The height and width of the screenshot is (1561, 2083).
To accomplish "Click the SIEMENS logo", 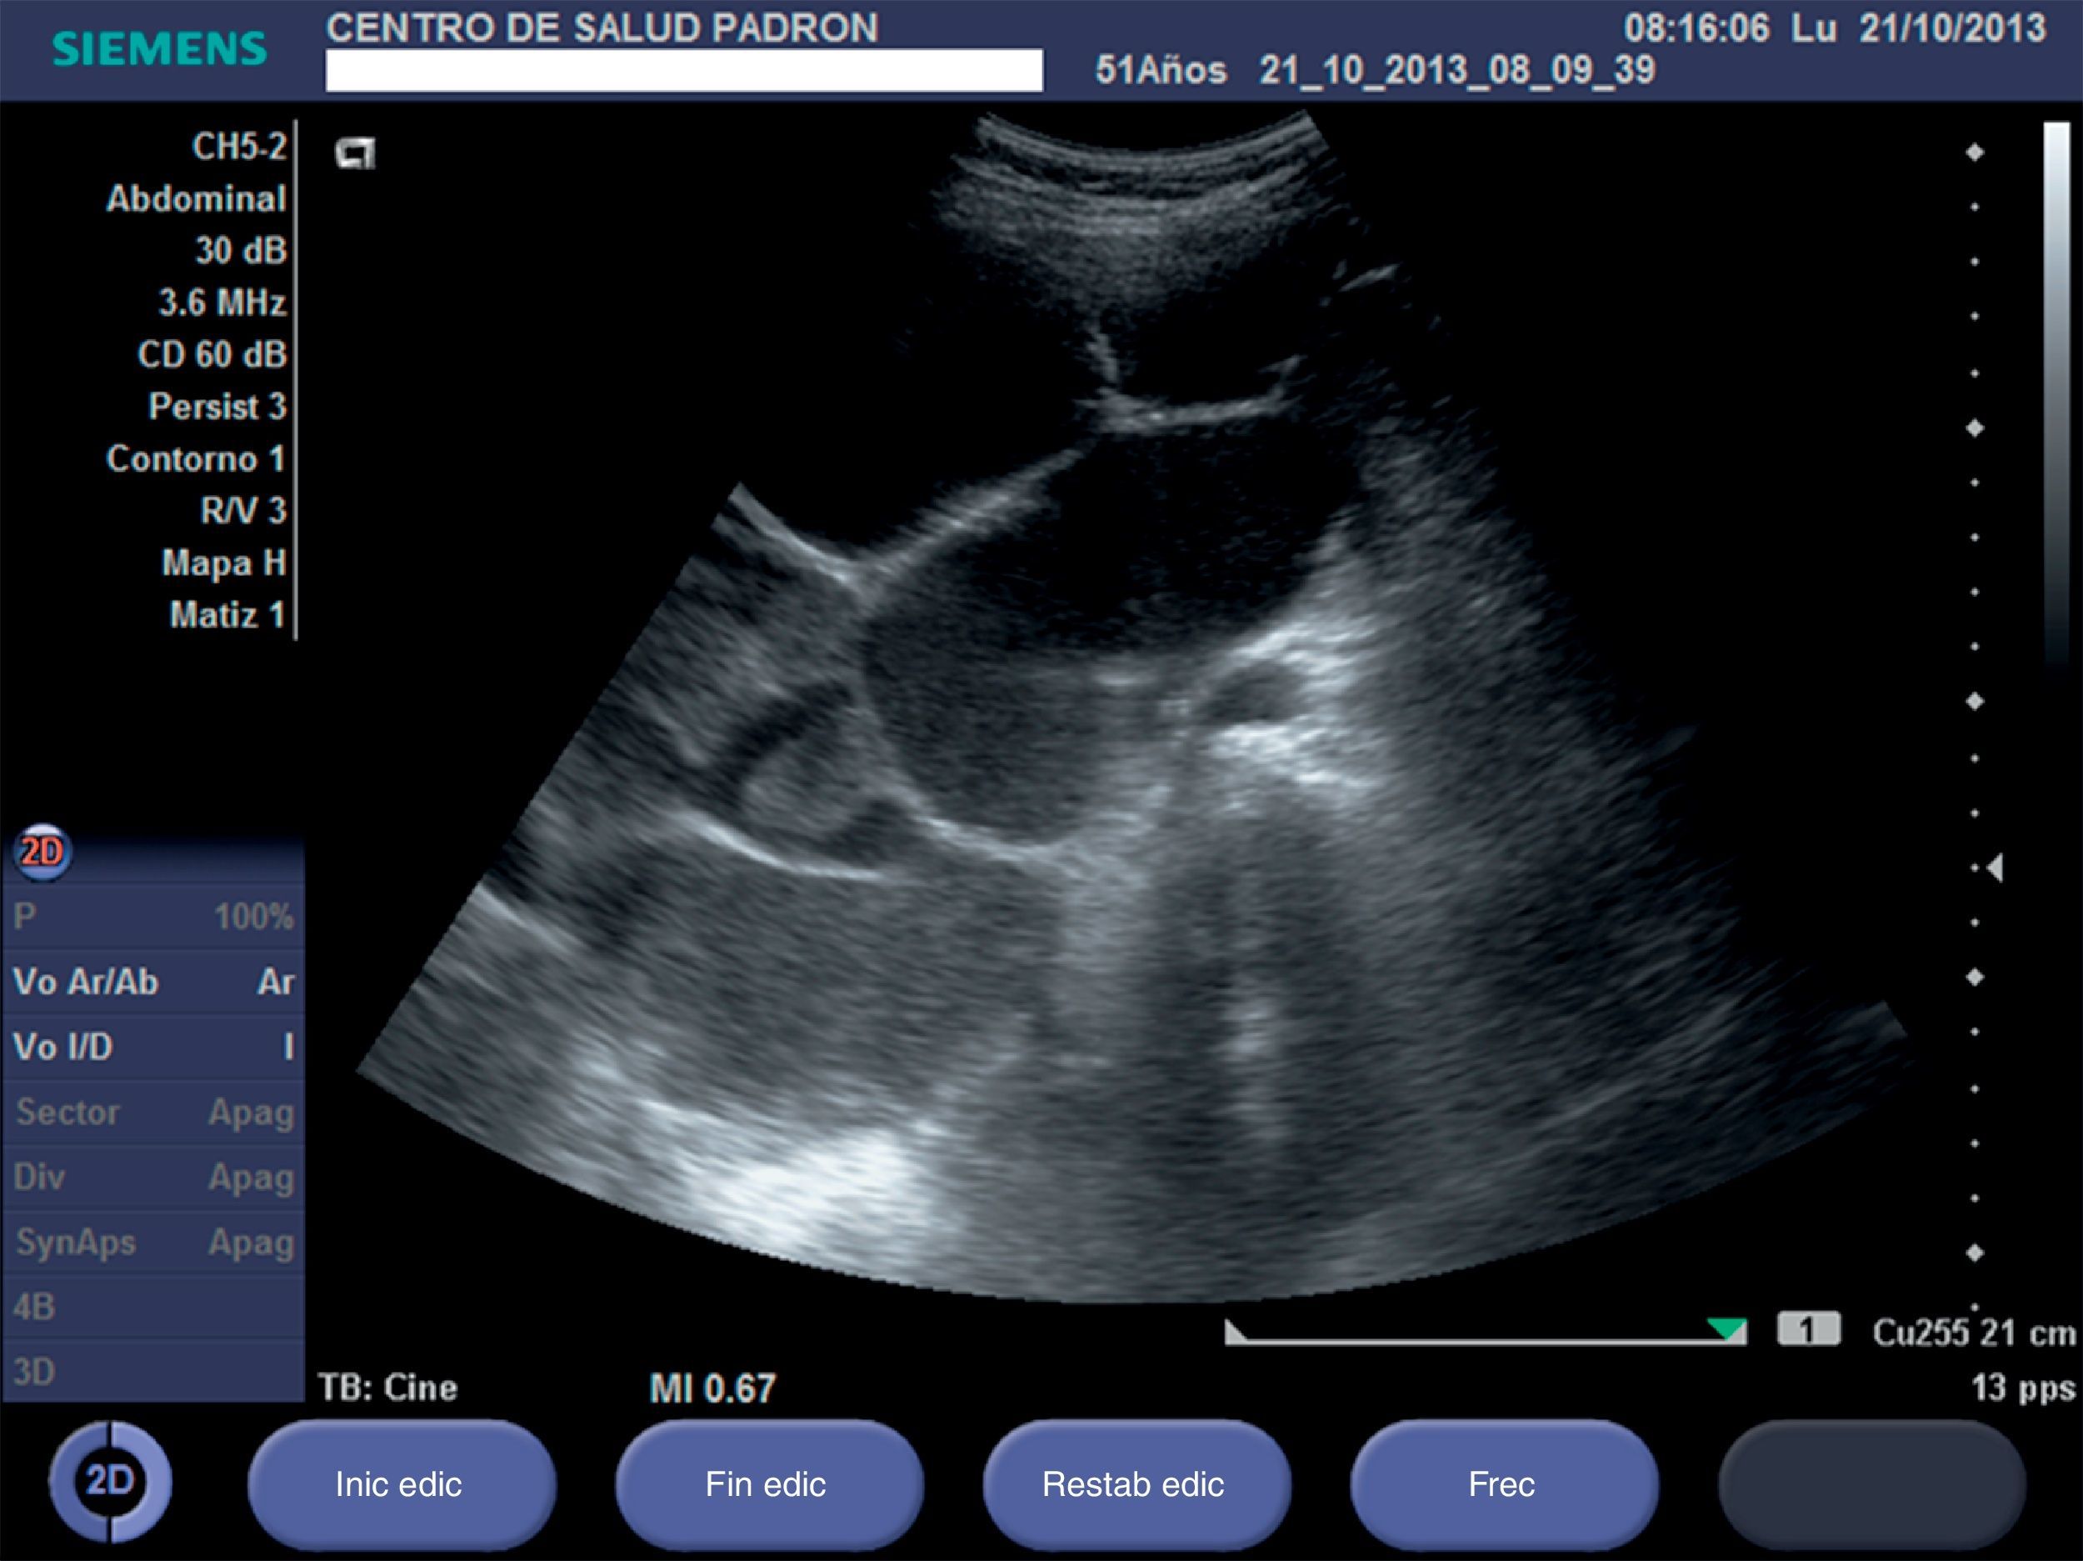I will click(160, 49).
